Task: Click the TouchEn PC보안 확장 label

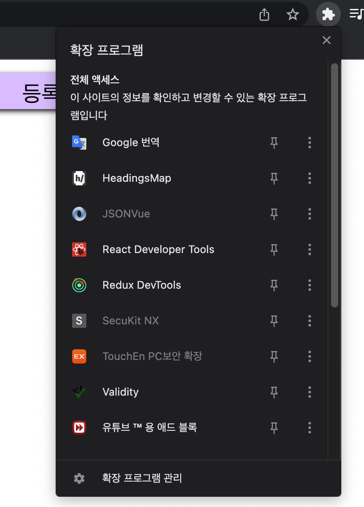Action: (152, 356)
